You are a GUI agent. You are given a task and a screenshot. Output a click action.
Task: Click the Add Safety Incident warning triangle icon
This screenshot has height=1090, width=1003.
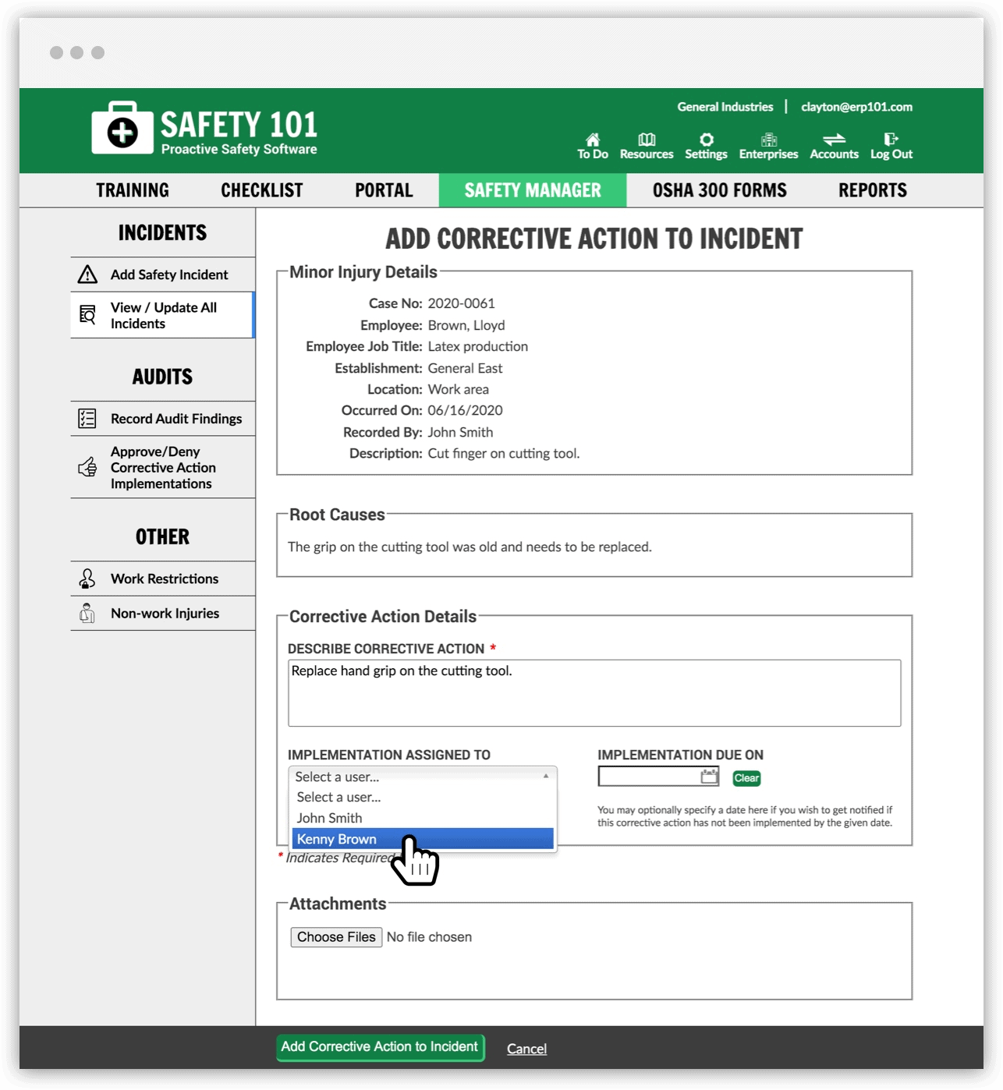(87, 274)
